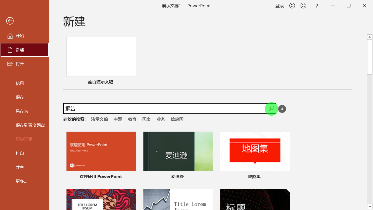Choose suggested search 主题
Image resolution: width=373 pixels, height=210 pixels.
pyautogui.click(x=118, y=119)
